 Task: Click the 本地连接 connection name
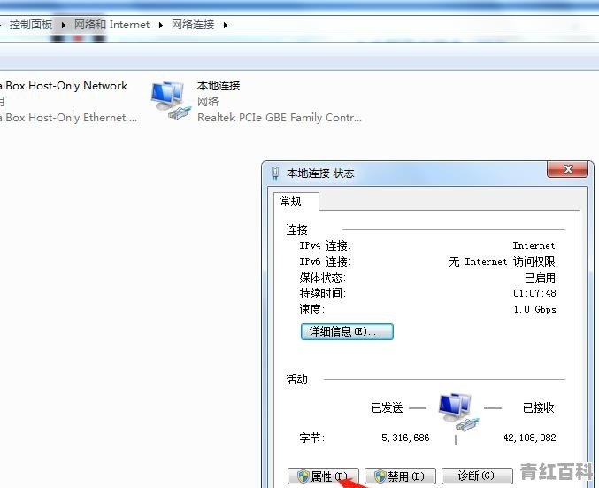(219, 86)
